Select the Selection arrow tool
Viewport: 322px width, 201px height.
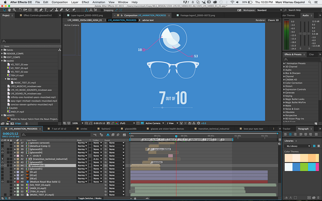click(x=4, y=10)
